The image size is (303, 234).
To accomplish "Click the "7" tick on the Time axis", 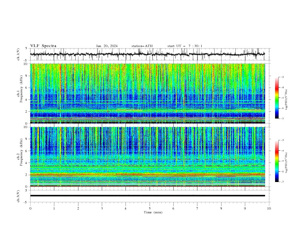I will [197, 208].
